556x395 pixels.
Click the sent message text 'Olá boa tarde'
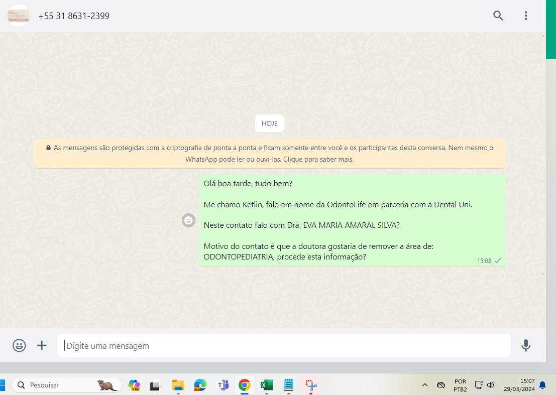(x=229, y=184)
